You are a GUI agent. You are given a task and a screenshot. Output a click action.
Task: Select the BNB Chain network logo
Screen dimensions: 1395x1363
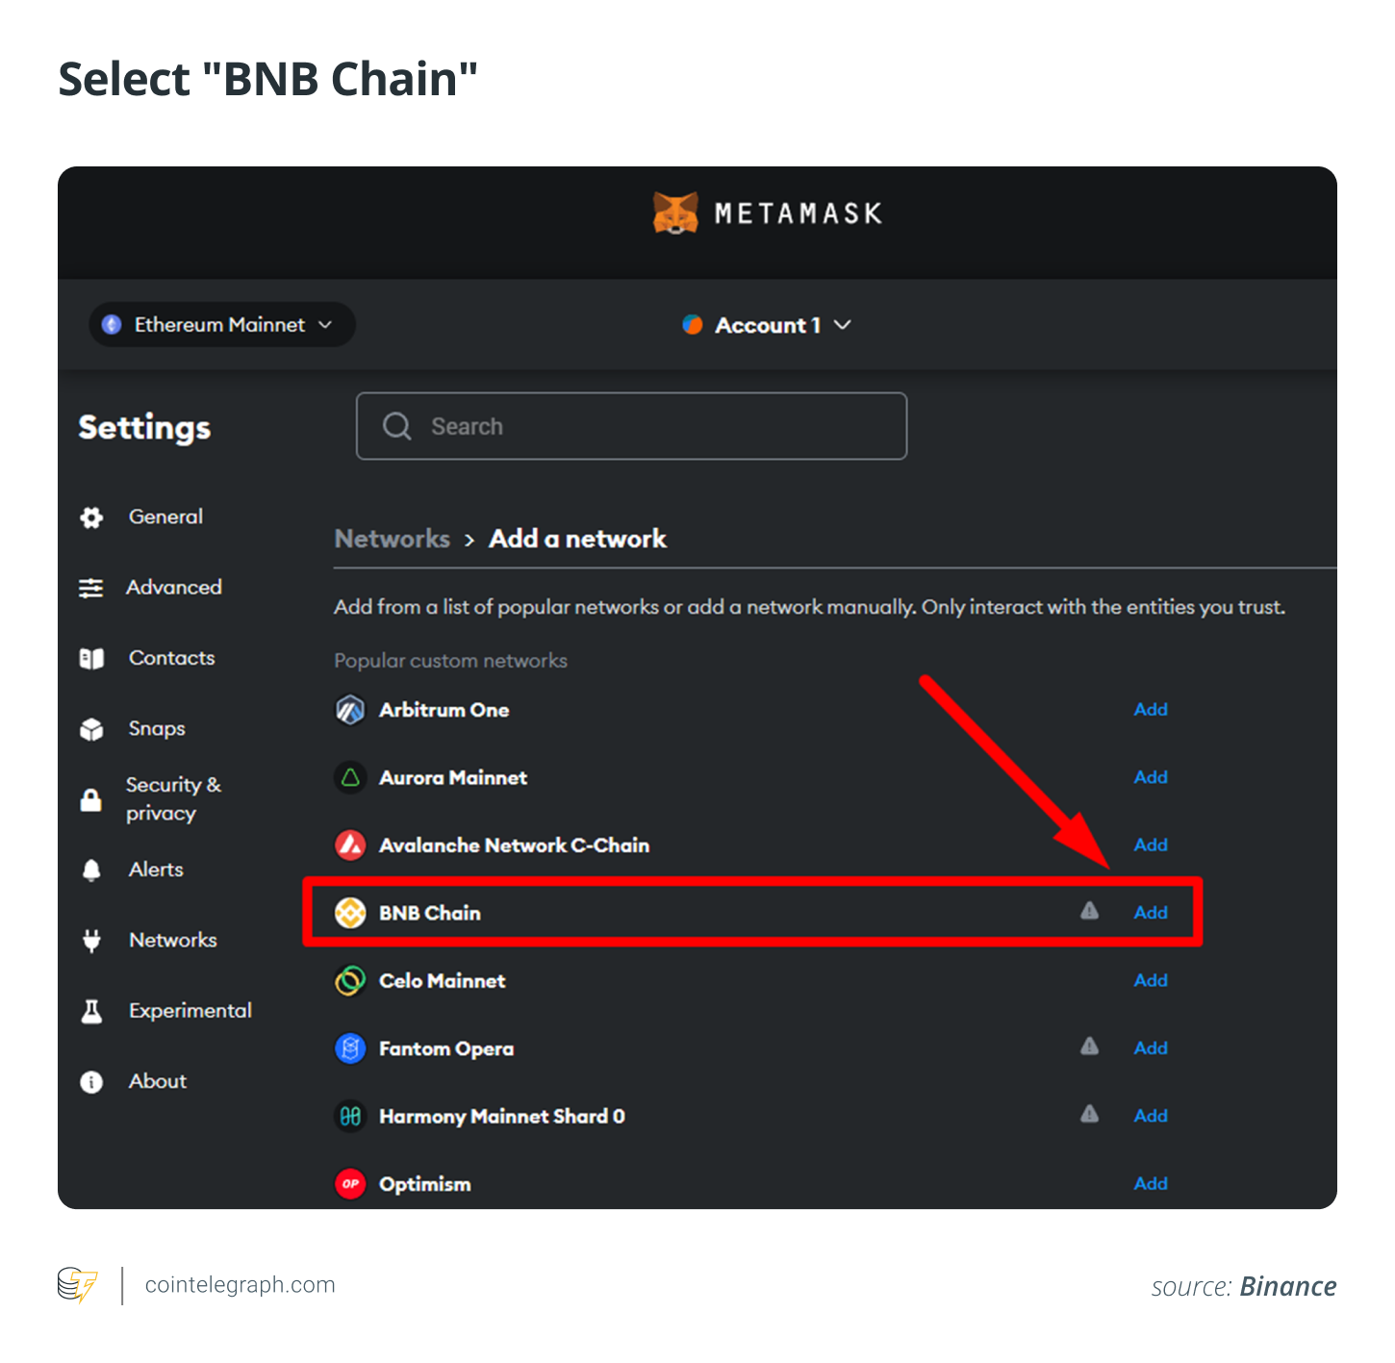(351, 913)
